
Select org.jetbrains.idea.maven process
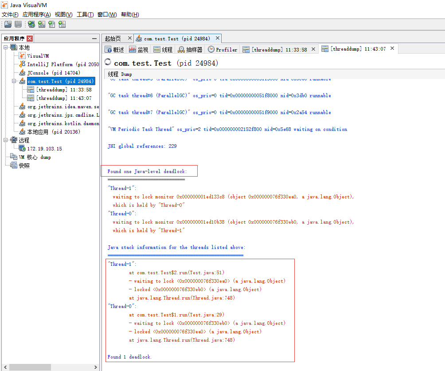click(x=63, y=107)
